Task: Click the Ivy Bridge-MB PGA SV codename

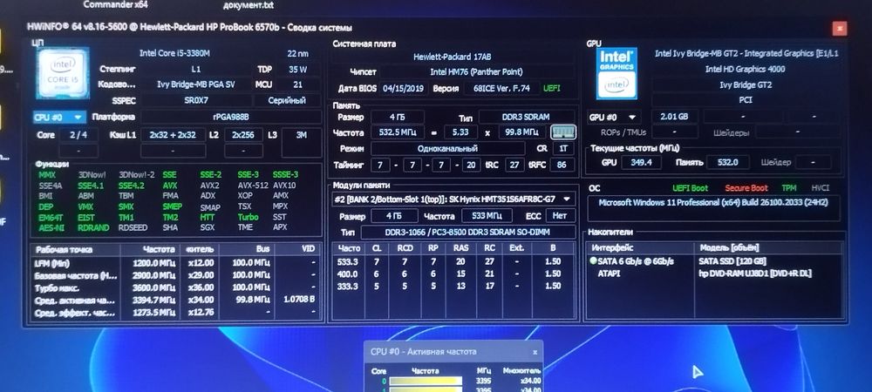Action: [195, 85]
